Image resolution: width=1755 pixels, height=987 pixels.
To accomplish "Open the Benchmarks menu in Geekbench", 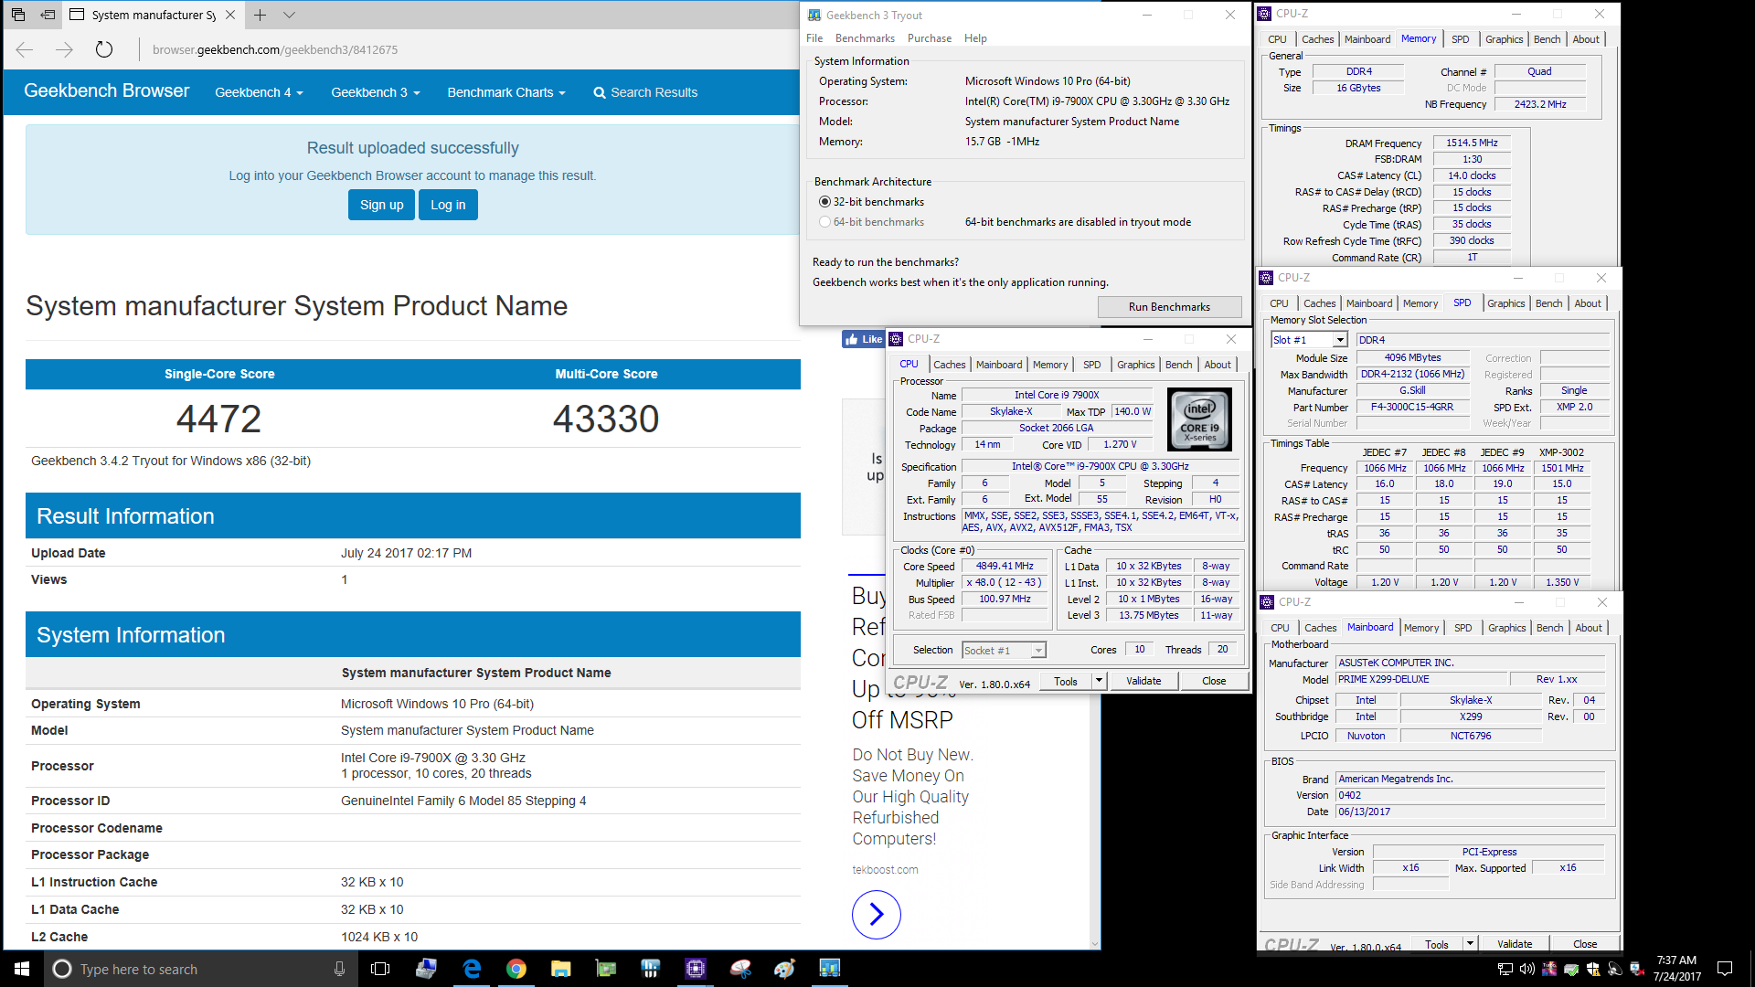I will [865, 38].
